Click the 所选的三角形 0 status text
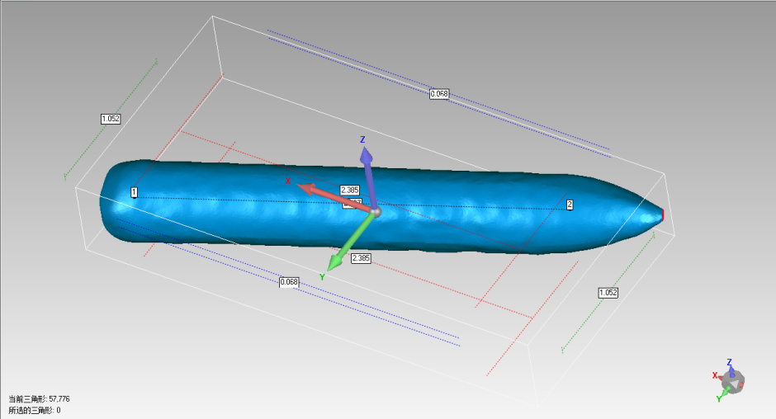Image resolution: width=776 pixels, height=419 pixels. (x=35, y=410)
